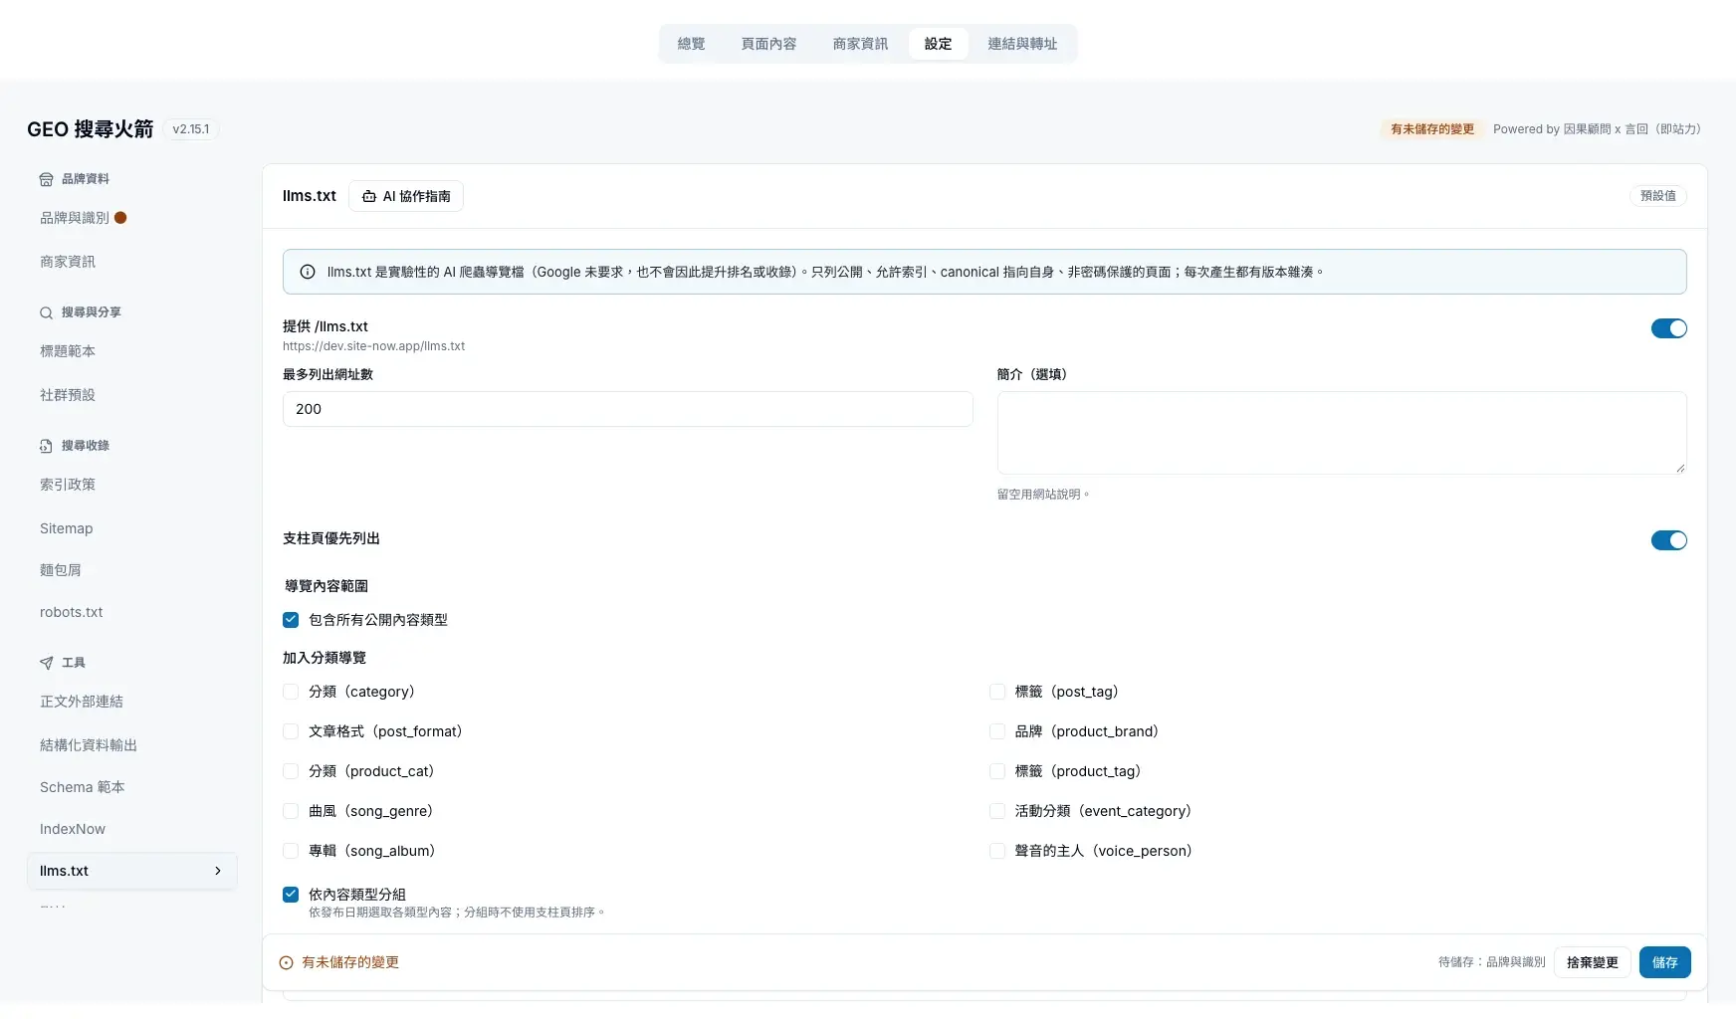Click the 儲存 button
1736x1019 pixels.
point(1665,962)
